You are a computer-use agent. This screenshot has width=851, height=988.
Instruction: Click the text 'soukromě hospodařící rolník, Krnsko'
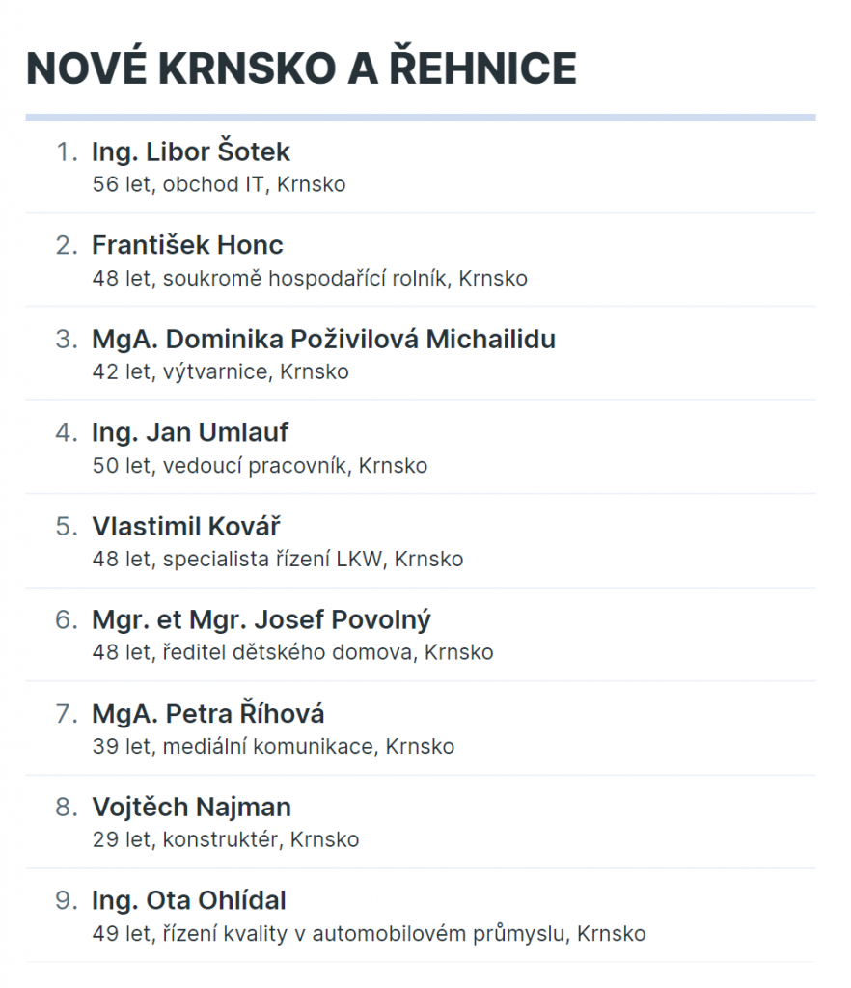[345, 279]
